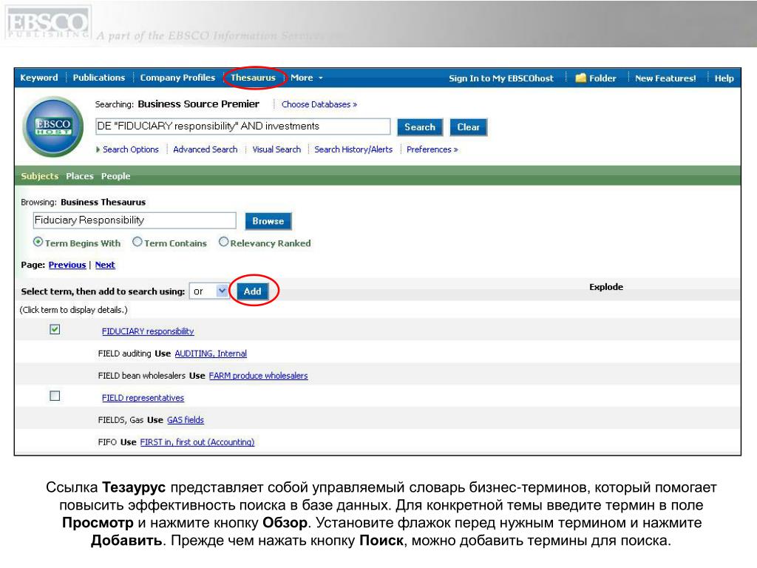Open Choose Databases link
The height and width of the screenshot is (568, 757).
tap(319, 104)
